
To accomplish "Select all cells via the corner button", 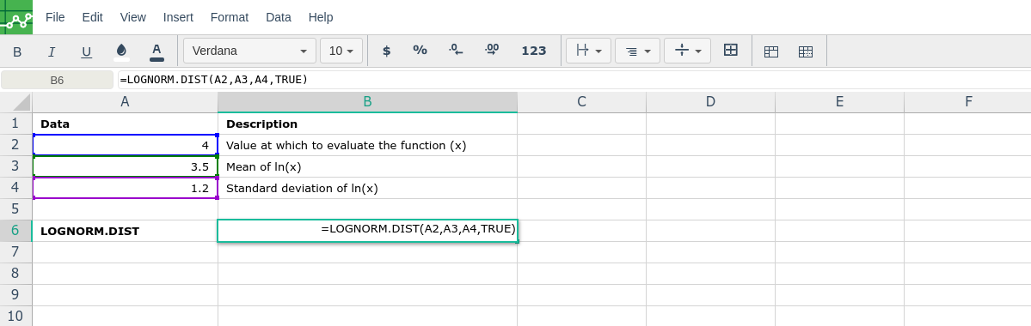I will 15,102.
